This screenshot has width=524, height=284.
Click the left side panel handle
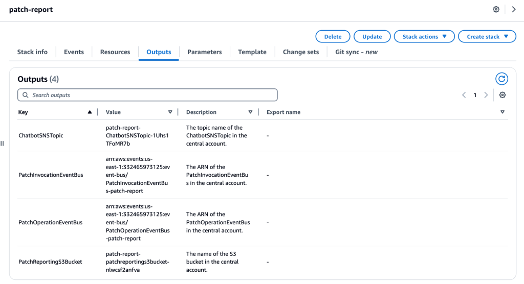tap(3, 144)
